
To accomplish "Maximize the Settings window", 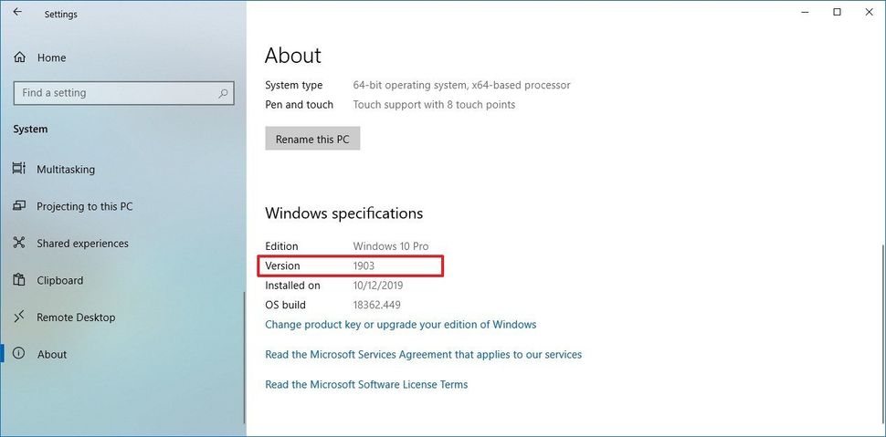I will [x=837, y=12].
